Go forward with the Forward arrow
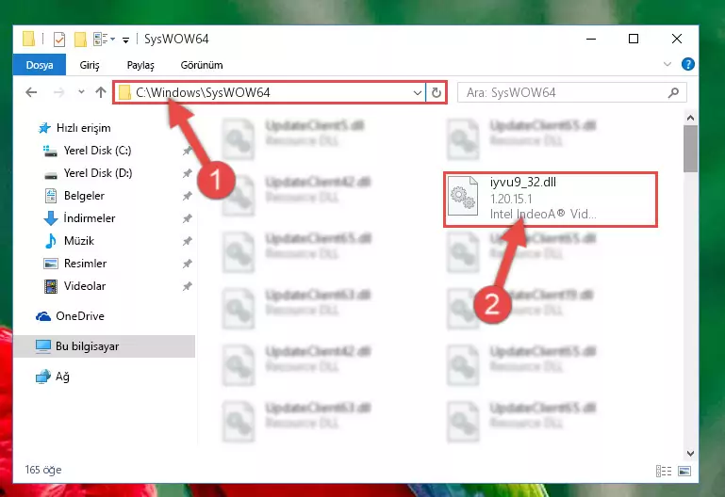725x497 pixels. [x=58, y=92]
